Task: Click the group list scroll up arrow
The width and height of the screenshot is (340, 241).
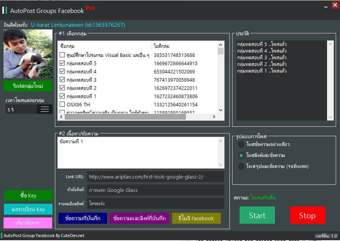Action: tap(220, 45)
